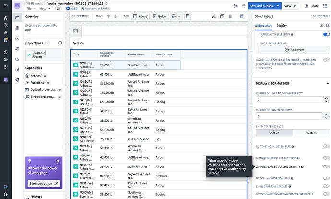Screen dimensions: 331x199
Task: Select the Custom empty state option
Action: [x=311, y=133]
